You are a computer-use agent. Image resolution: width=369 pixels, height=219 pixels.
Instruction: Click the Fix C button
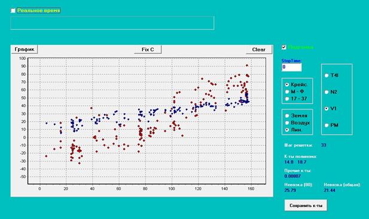pos(148,50)
